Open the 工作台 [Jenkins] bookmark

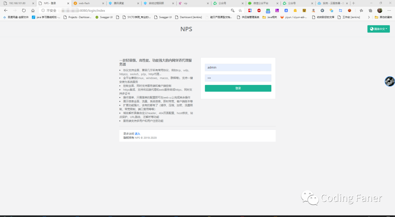click(x=349, y=18)
